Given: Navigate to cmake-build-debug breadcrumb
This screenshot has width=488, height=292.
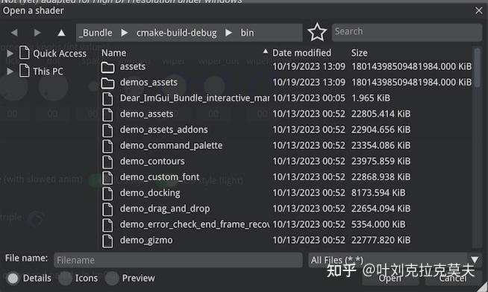Looking at the screenshot, I should 176,33.
